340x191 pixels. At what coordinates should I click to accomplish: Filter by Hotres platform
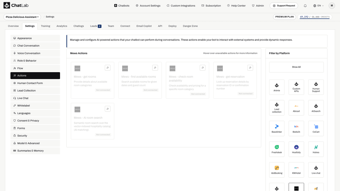[316, 149]
